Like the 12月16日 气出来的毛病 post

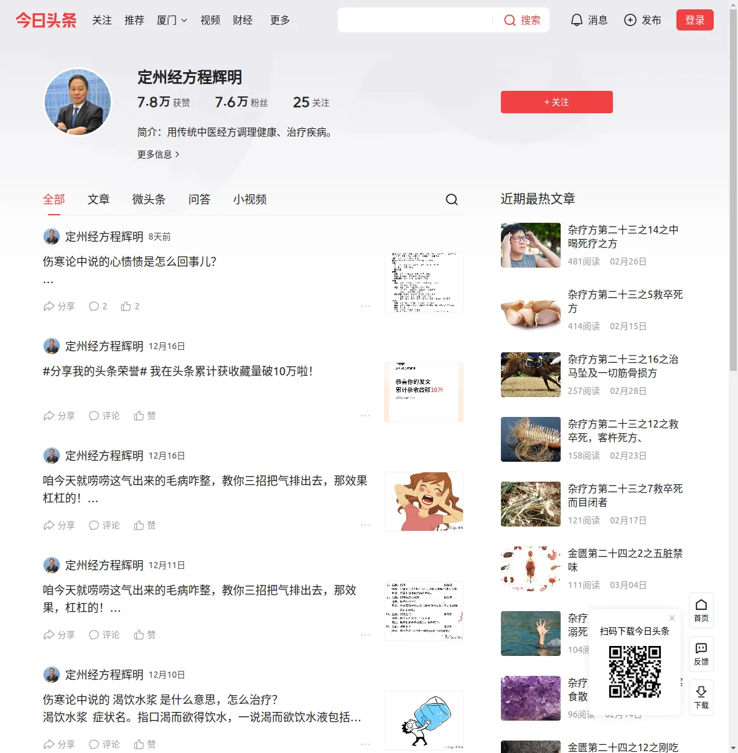point(145,525)
